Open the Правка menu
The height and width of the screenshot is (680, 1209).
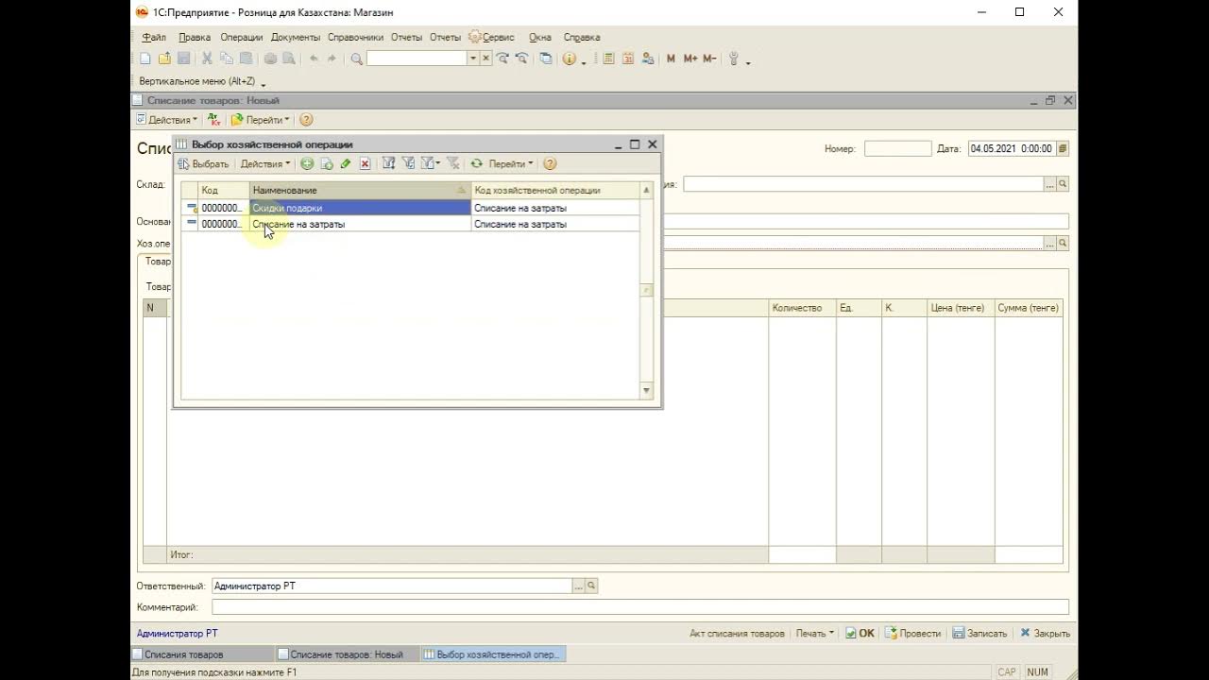195,38
